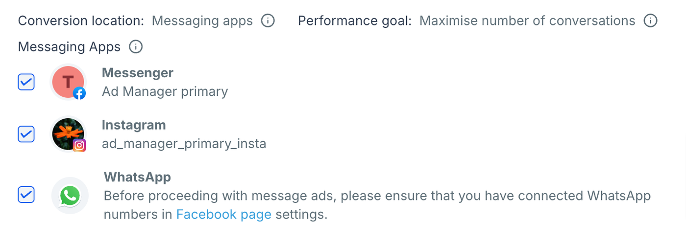Image resolution: width=686 pixels, height=243 pixels.
Task: Click the 'Ad Manager primary' page name
Action: (165, 91)
